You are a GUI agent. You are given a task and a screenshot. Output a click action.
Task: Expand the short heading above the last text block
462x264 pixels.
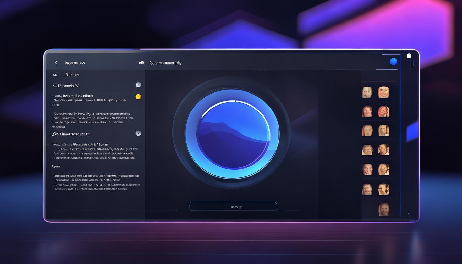click(56, 166)
